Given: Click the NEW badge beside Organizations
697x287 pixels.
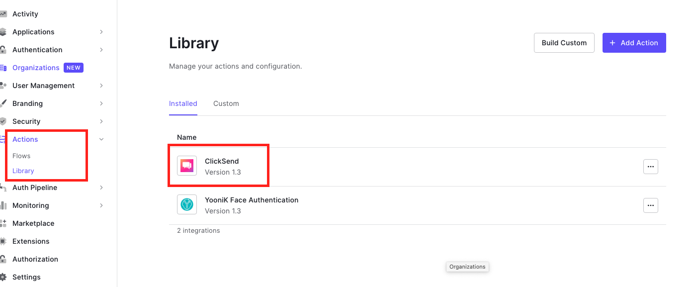Looking at the screenshot, I should 74,67.
